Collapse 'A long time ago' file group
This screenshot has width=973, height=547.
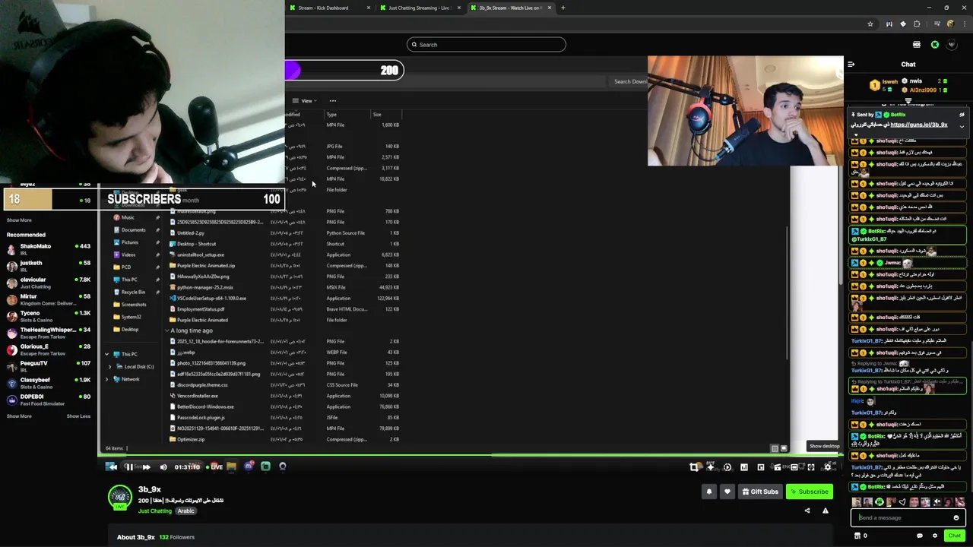click(x=167, y=331)
